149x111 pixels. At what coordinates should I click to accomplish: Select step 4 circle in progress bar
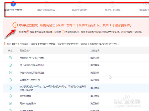pos(113,4)
